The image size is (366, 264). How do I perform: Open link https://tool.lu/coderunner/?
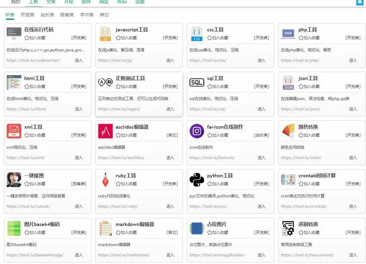click(33, 60)
